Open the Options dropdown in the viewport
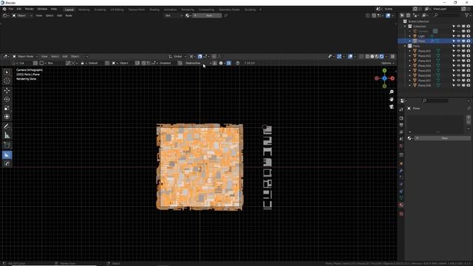 click(x=387, y=64)
